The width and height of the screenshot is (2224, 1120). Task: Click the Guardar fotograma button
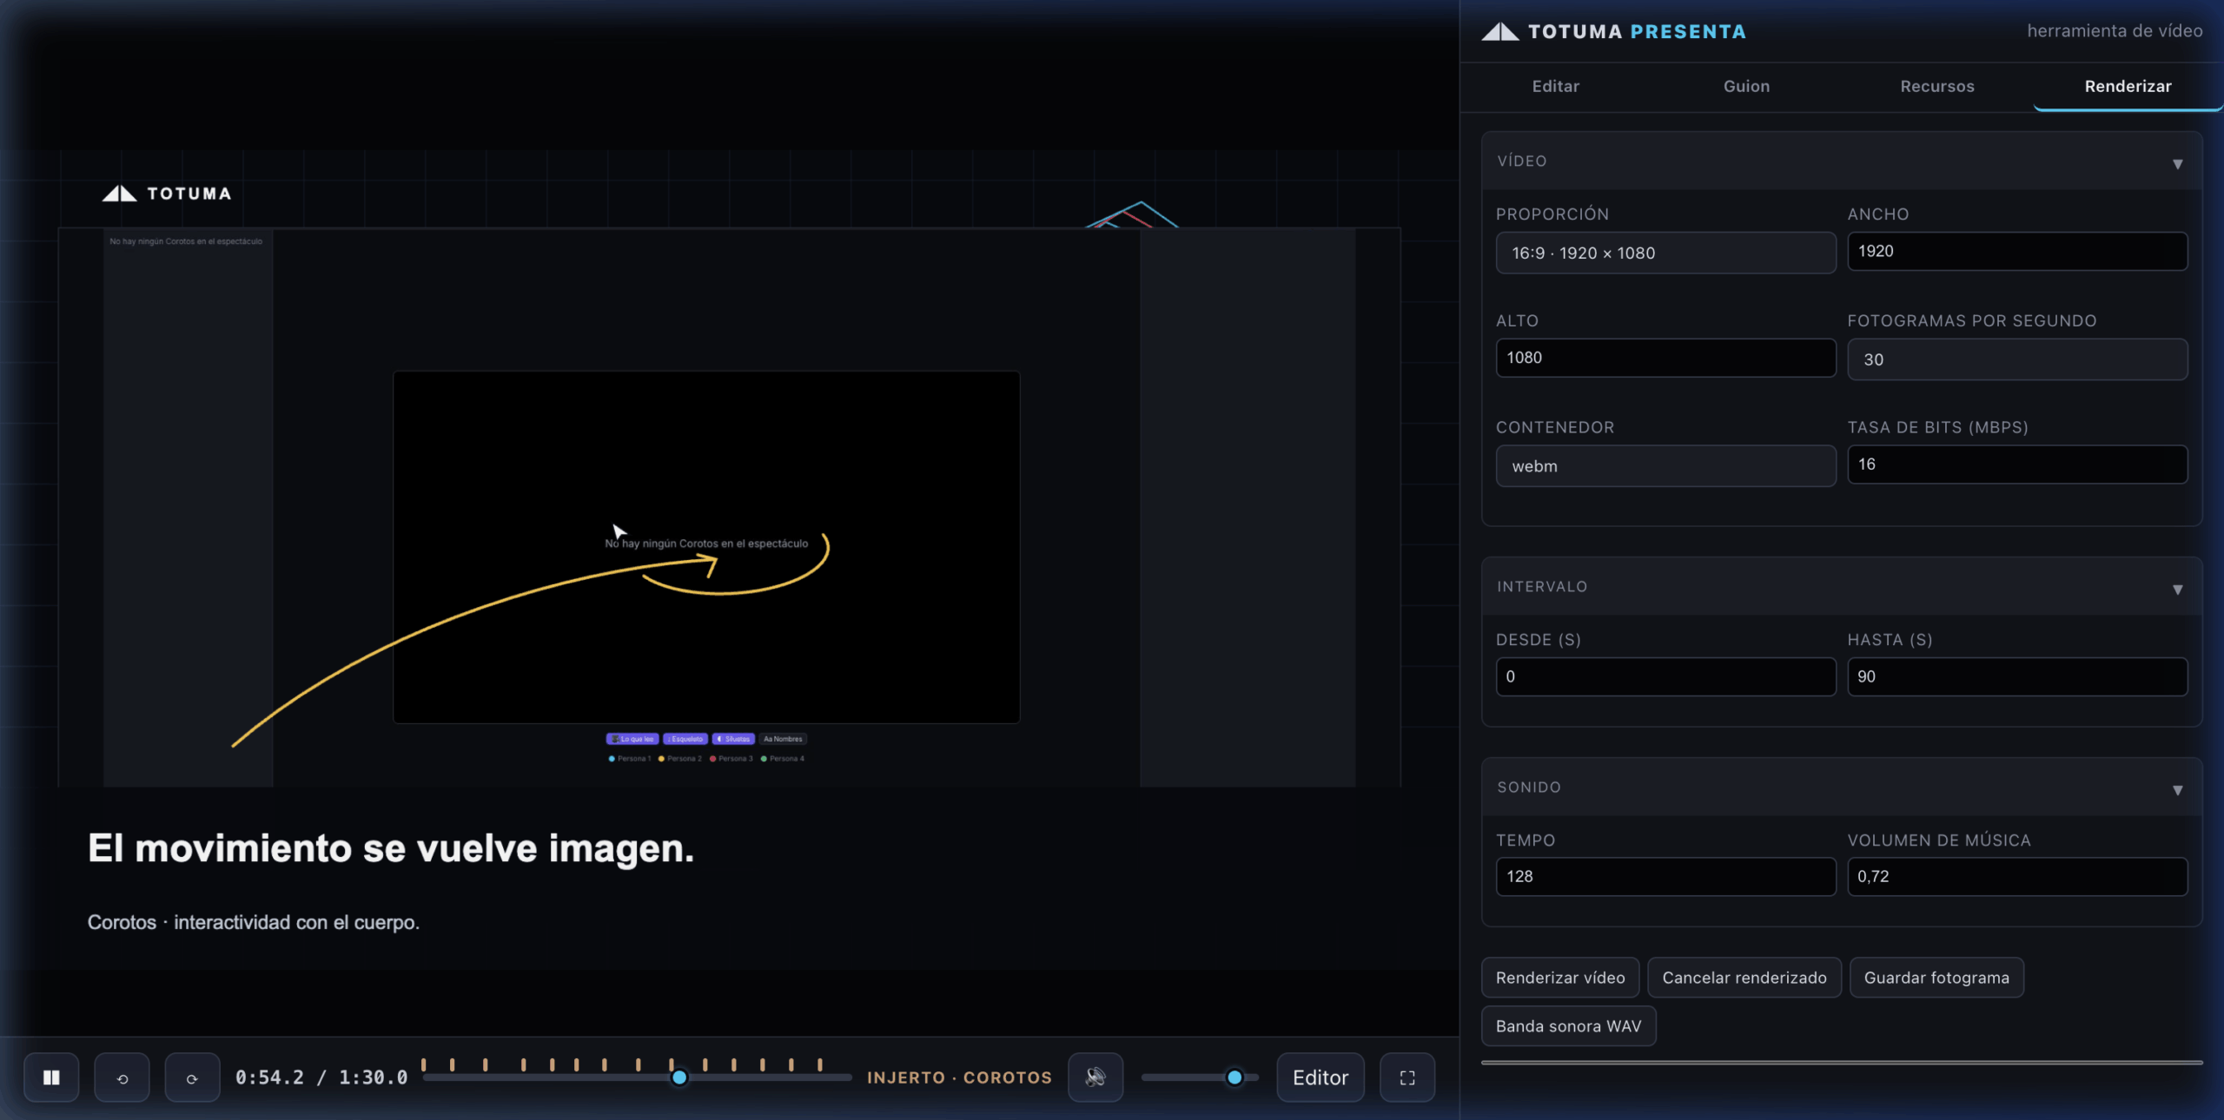click(x=1936, y=978)
